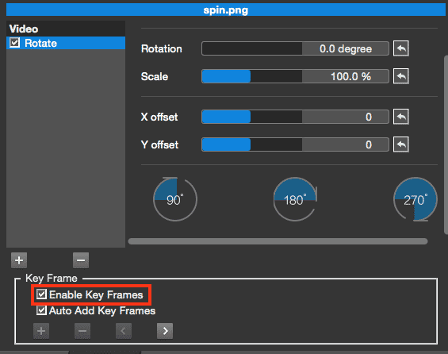Click the horizontal scrollbar under the presets

point(278,241)
